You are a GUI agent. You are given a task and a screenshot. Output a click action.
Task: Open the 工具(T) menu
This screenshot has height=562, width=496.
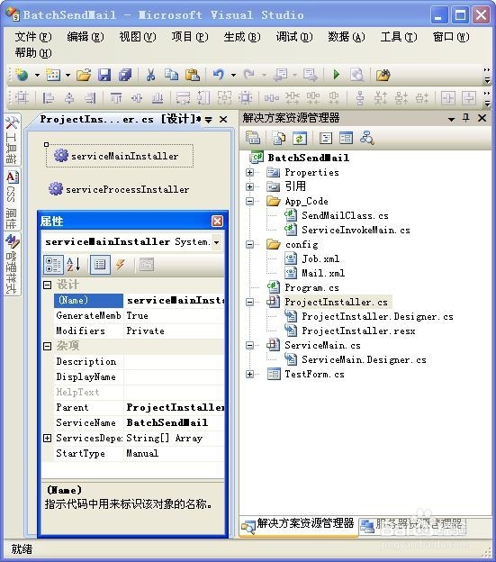pos(399,37)
